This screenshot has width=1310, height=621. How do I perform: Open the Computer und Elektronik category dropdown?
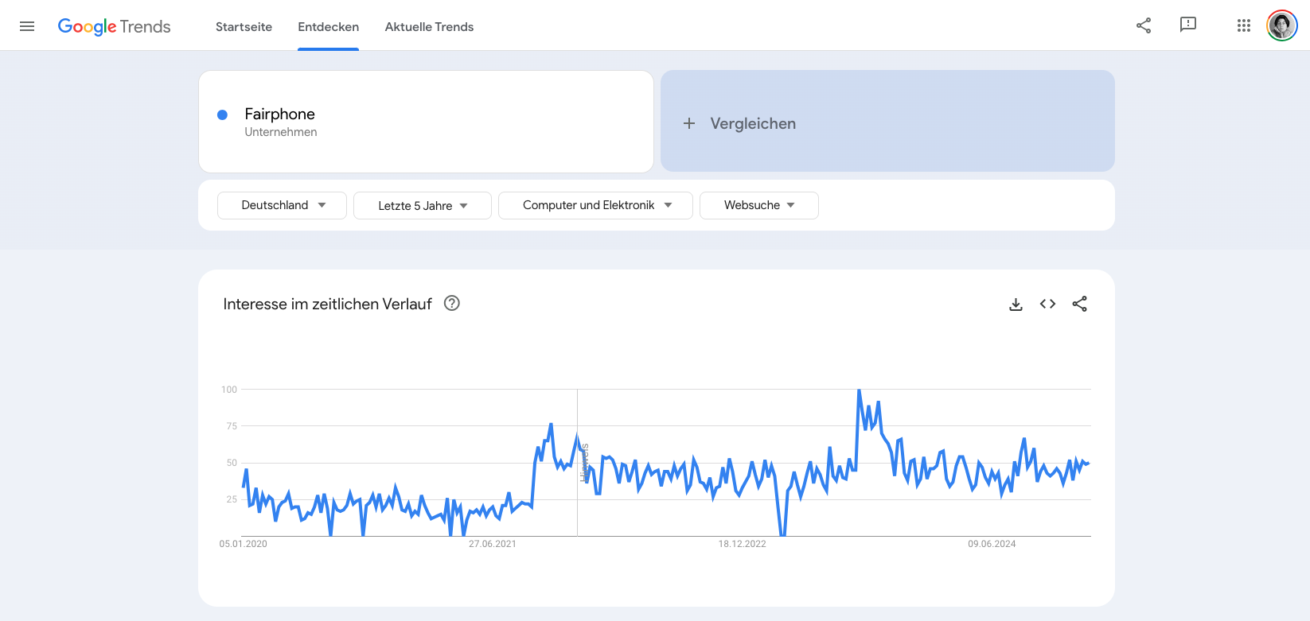tap(595, 205)
